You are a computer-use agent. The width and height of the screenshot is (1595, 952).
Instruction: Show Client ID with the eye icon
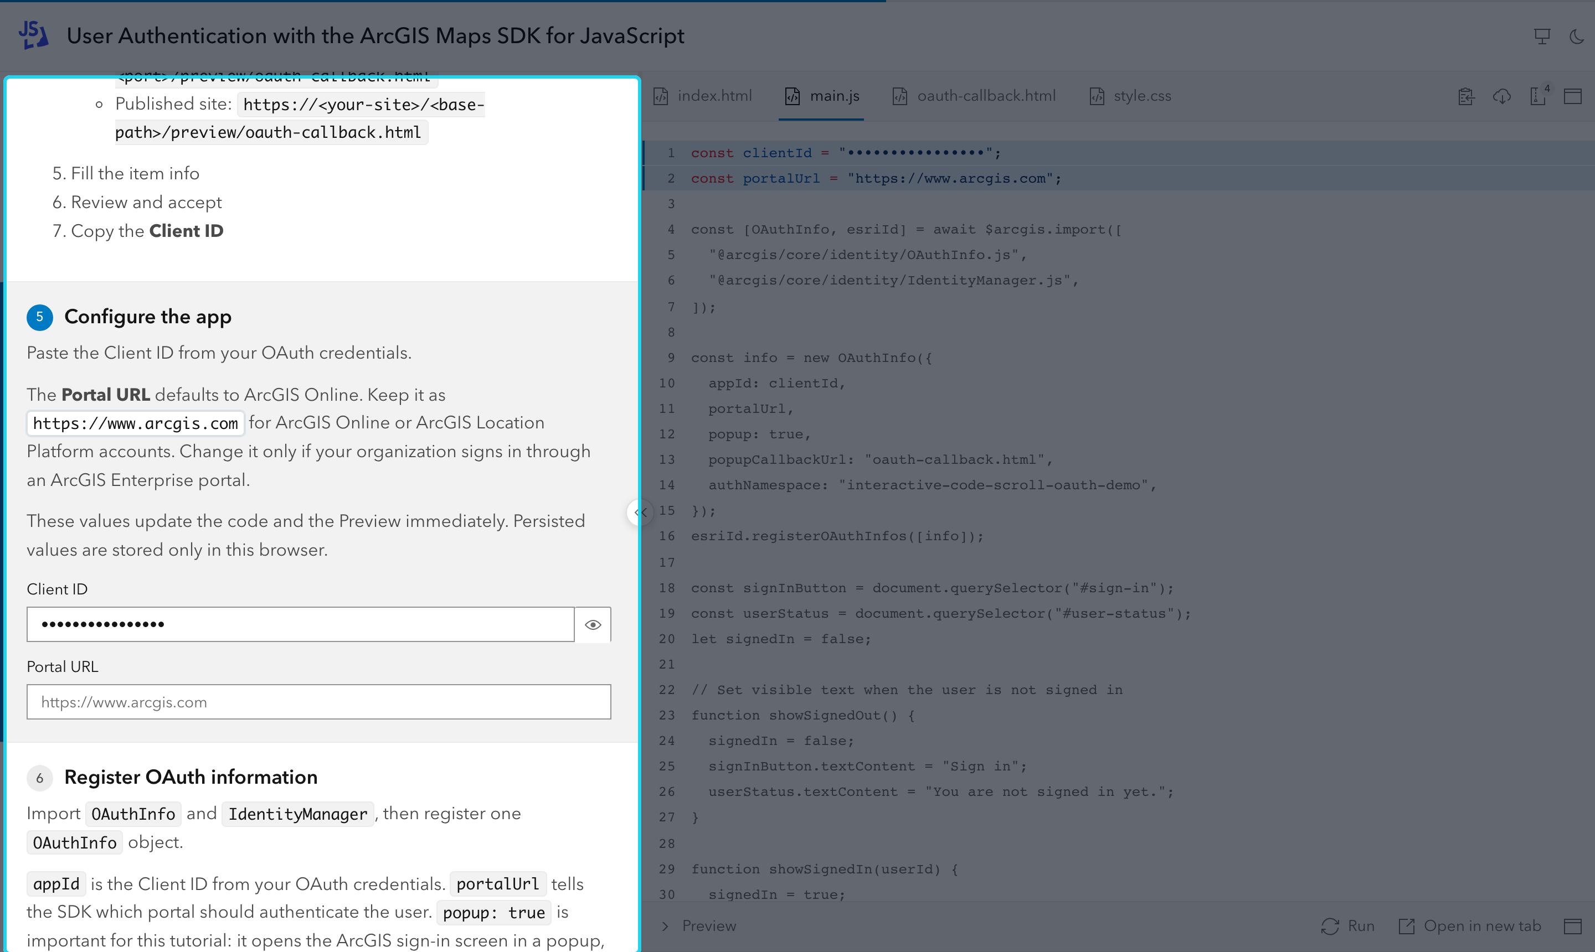click(x=593, y=624)
